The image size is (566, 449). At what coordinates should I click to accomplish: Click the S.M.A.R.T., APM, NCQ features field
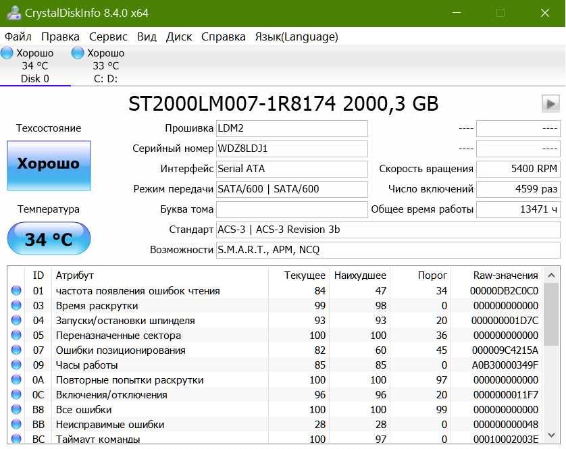pos(388,250)
